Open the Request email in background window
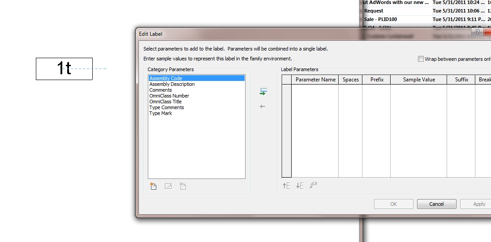 point(426,11)
